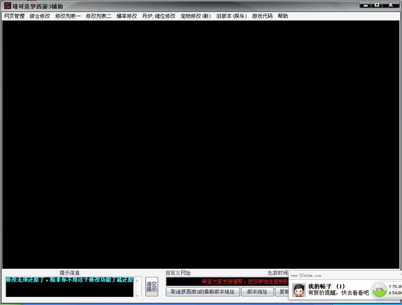Open the 丹炉,错位修改 menu
402x305 pixels.
[159, 16]
